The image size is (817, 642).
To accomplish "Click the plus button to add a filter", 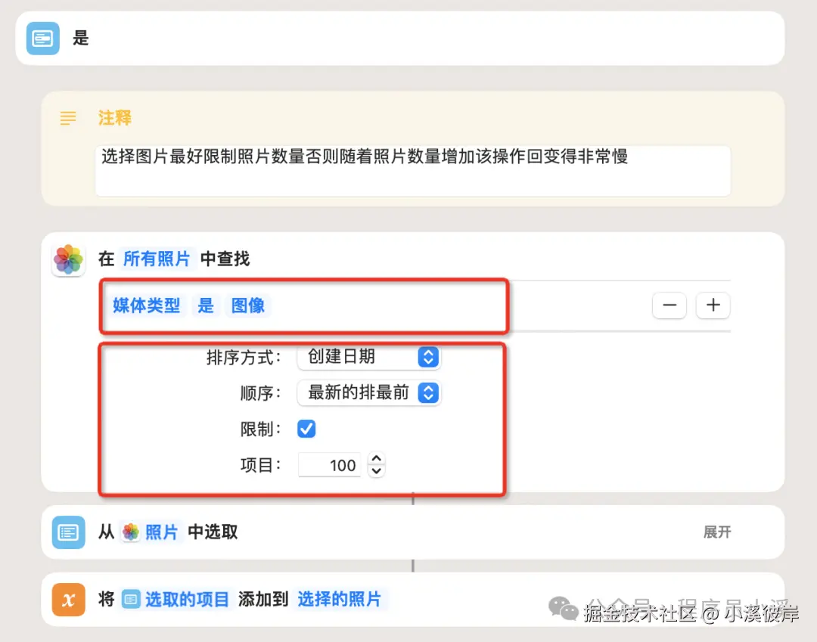I will [713, 305].
